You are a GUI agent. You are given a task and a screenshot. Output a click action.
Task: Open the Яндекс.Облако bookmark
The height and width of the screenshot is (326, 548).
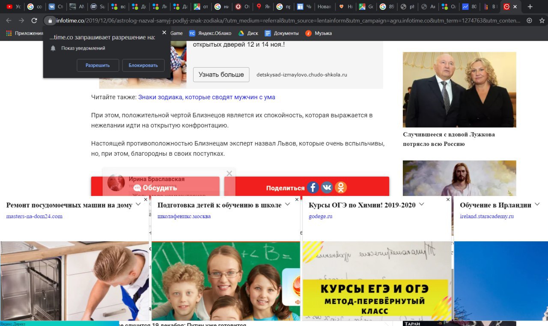(210, 33)
